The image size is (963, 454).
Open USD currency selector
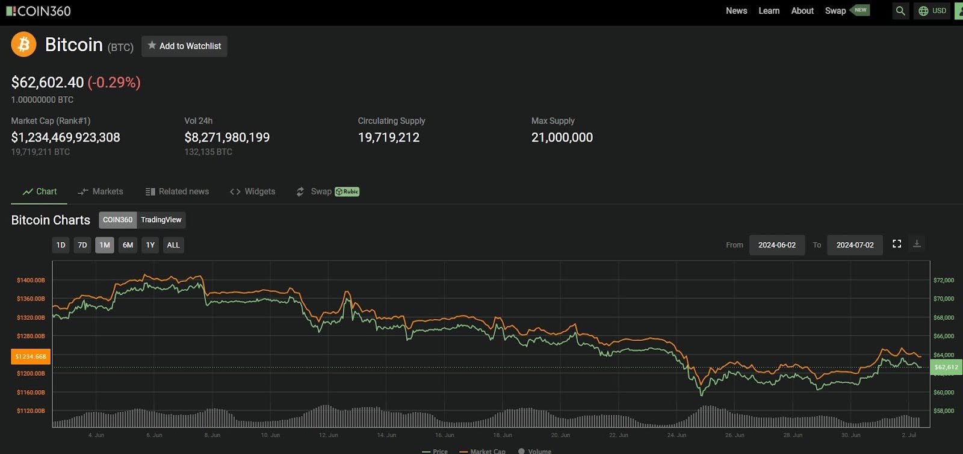932,11
